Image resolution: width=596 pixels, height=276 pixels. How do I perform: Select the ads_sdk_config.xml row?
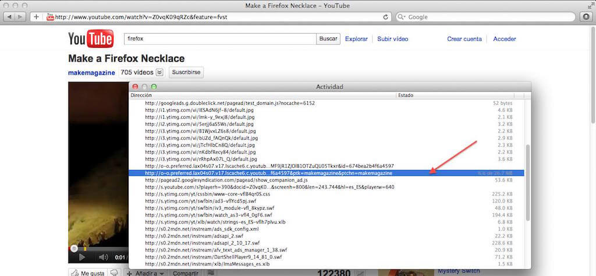click(327, 229)
